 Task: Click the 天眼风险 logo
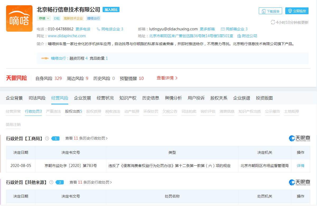(17, 78)
